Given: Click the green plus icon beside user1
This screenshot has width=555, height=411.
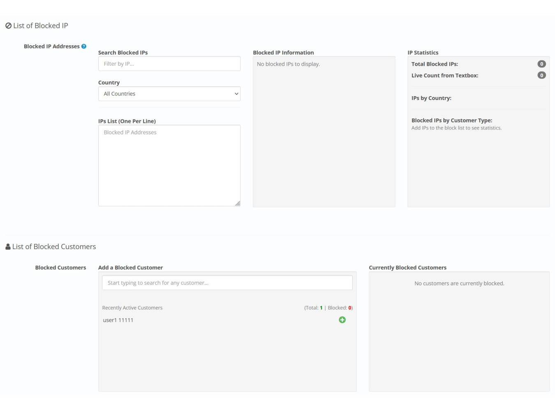Looking at the screenshot, I should point(342,320).
